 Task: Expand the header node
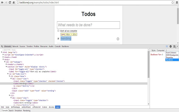click(6, 64)
